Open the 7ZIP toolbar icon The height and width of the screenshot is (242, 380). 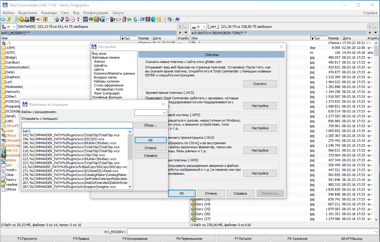[113, 19]
